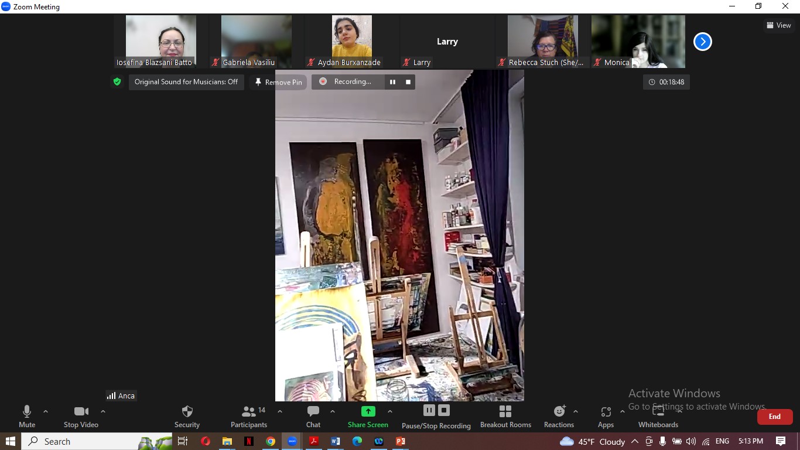This screenshot has width=800, height=450.
Task: Open Task View on the taskbar
Action: (x=183, y=441)
